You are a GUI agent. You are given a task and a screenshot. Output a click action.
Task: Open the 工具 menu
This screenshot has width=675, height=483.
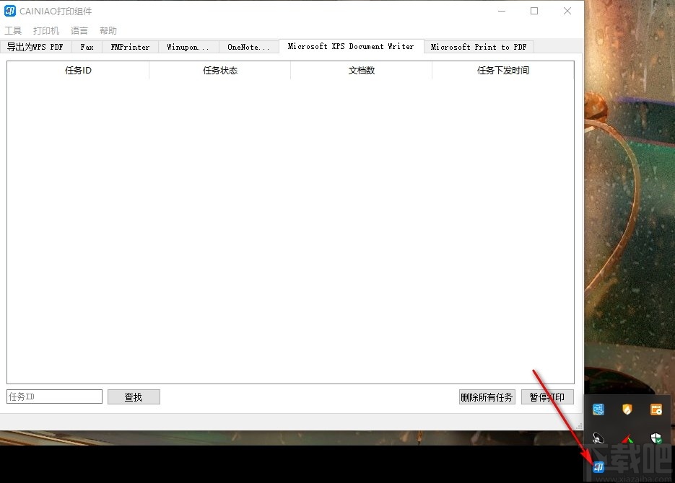[13, 30]
